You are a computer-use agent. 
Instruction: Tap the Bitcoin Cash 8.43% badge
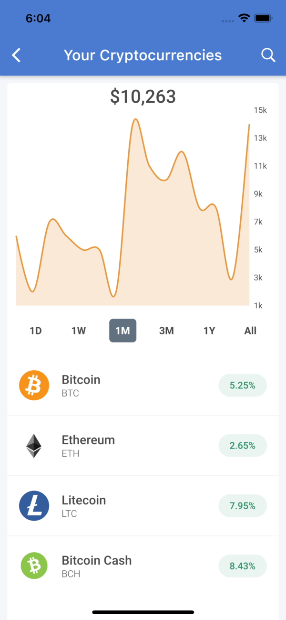tap(243, 566)
